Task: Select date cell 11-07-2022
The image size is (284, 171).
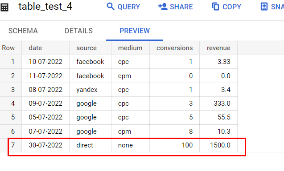Action: click(x=45, y=76)
